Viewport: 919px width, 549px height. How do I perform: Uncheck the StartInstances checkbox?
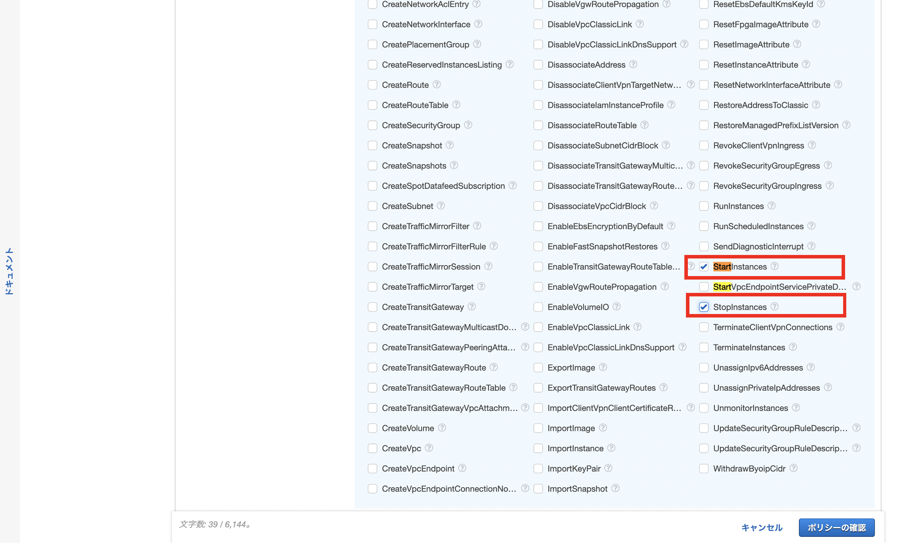(704, 267)
